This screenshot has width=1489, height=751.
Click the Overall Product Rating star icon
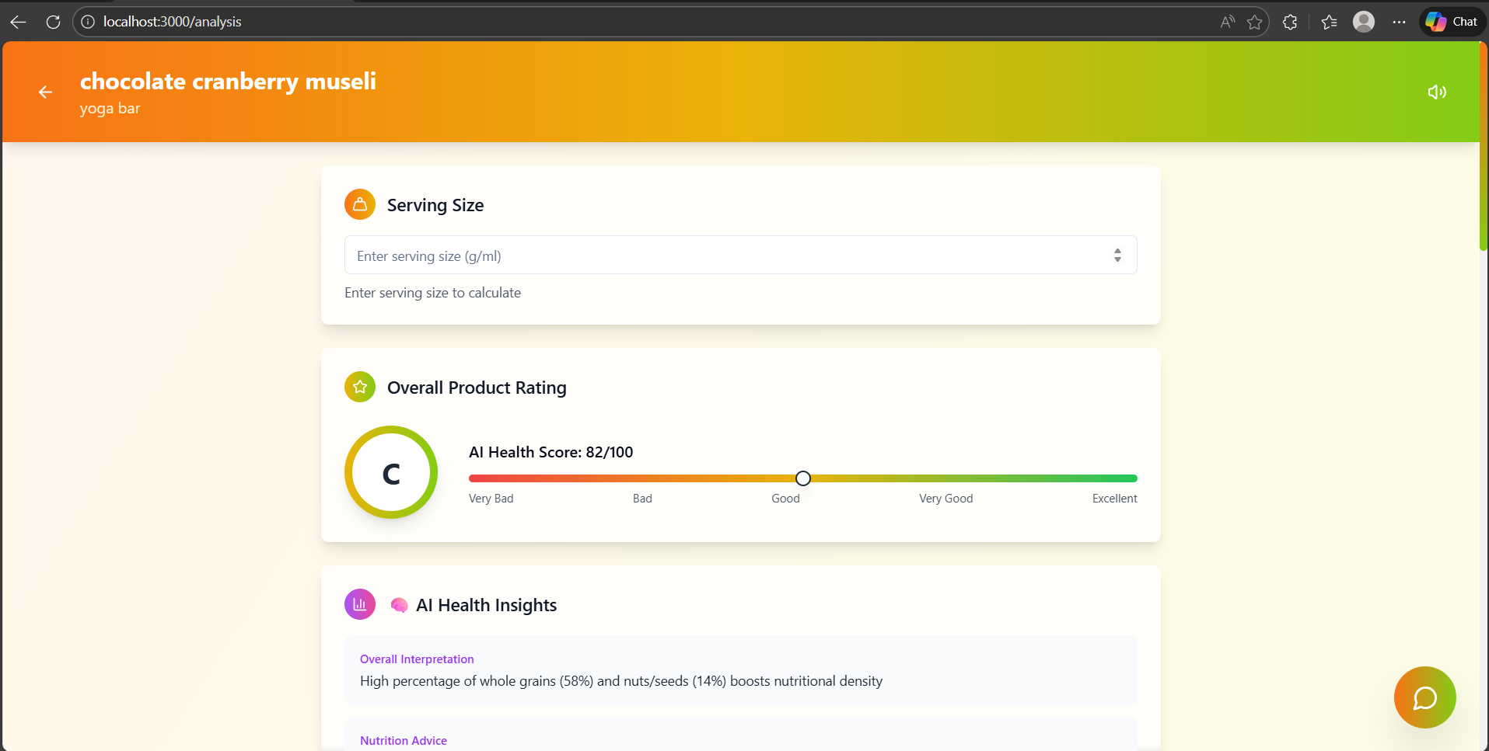click(x=360, y=387)
